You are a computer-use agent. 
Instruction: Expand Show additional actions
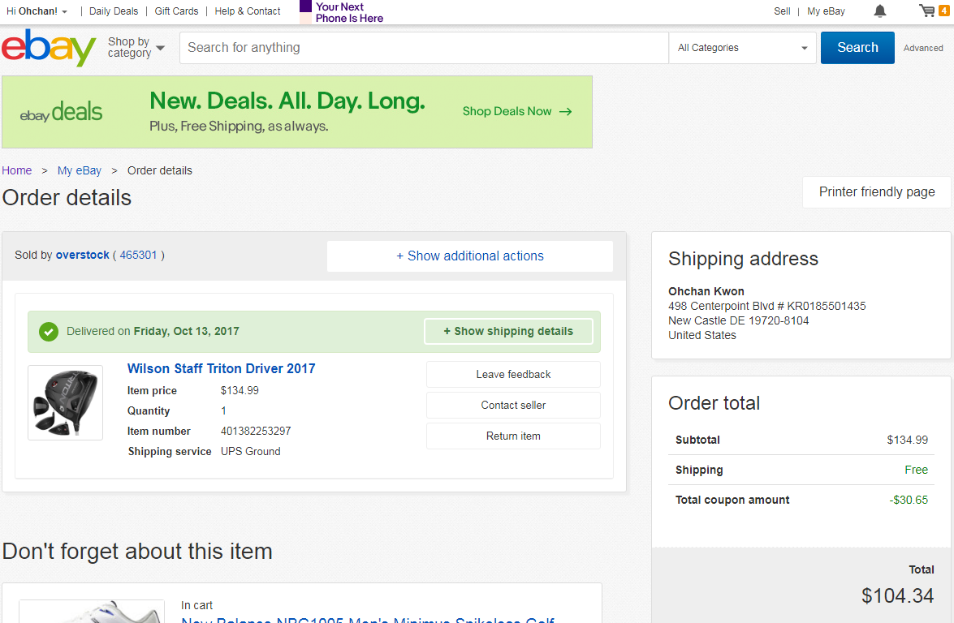(470, 256)
